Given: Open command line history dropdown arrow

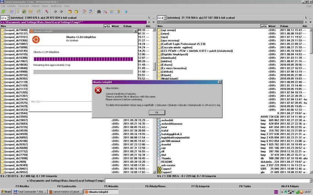Looking at the screenshot, I should coord(311,181).
